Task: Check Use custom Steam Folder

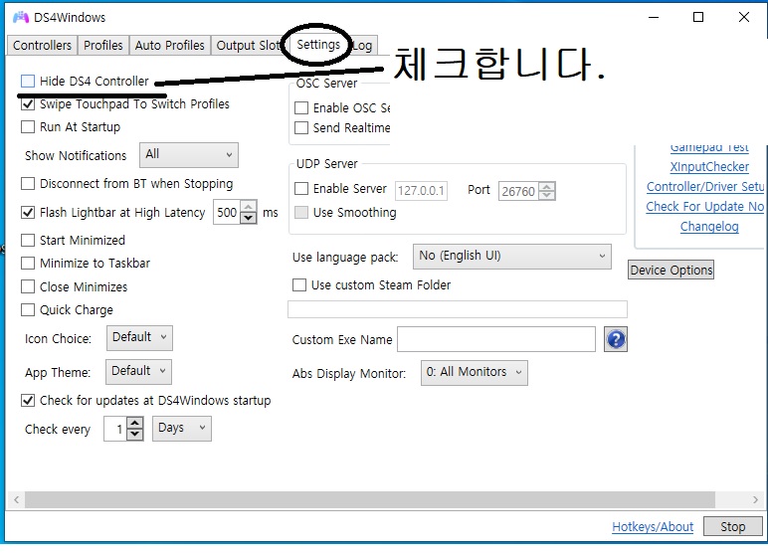Action: click(299, 284)
